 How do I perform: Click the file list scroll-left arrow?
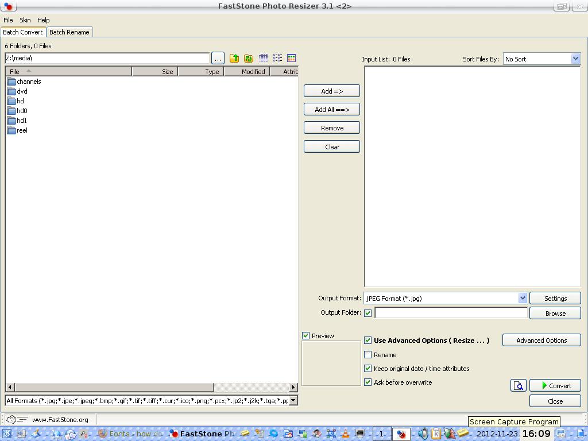pos(10,387)
